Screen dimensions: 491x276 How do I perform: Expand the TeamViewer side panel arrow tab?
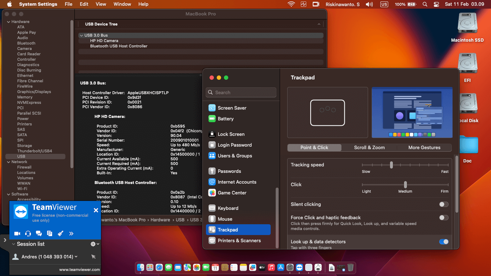pos(5,240)
